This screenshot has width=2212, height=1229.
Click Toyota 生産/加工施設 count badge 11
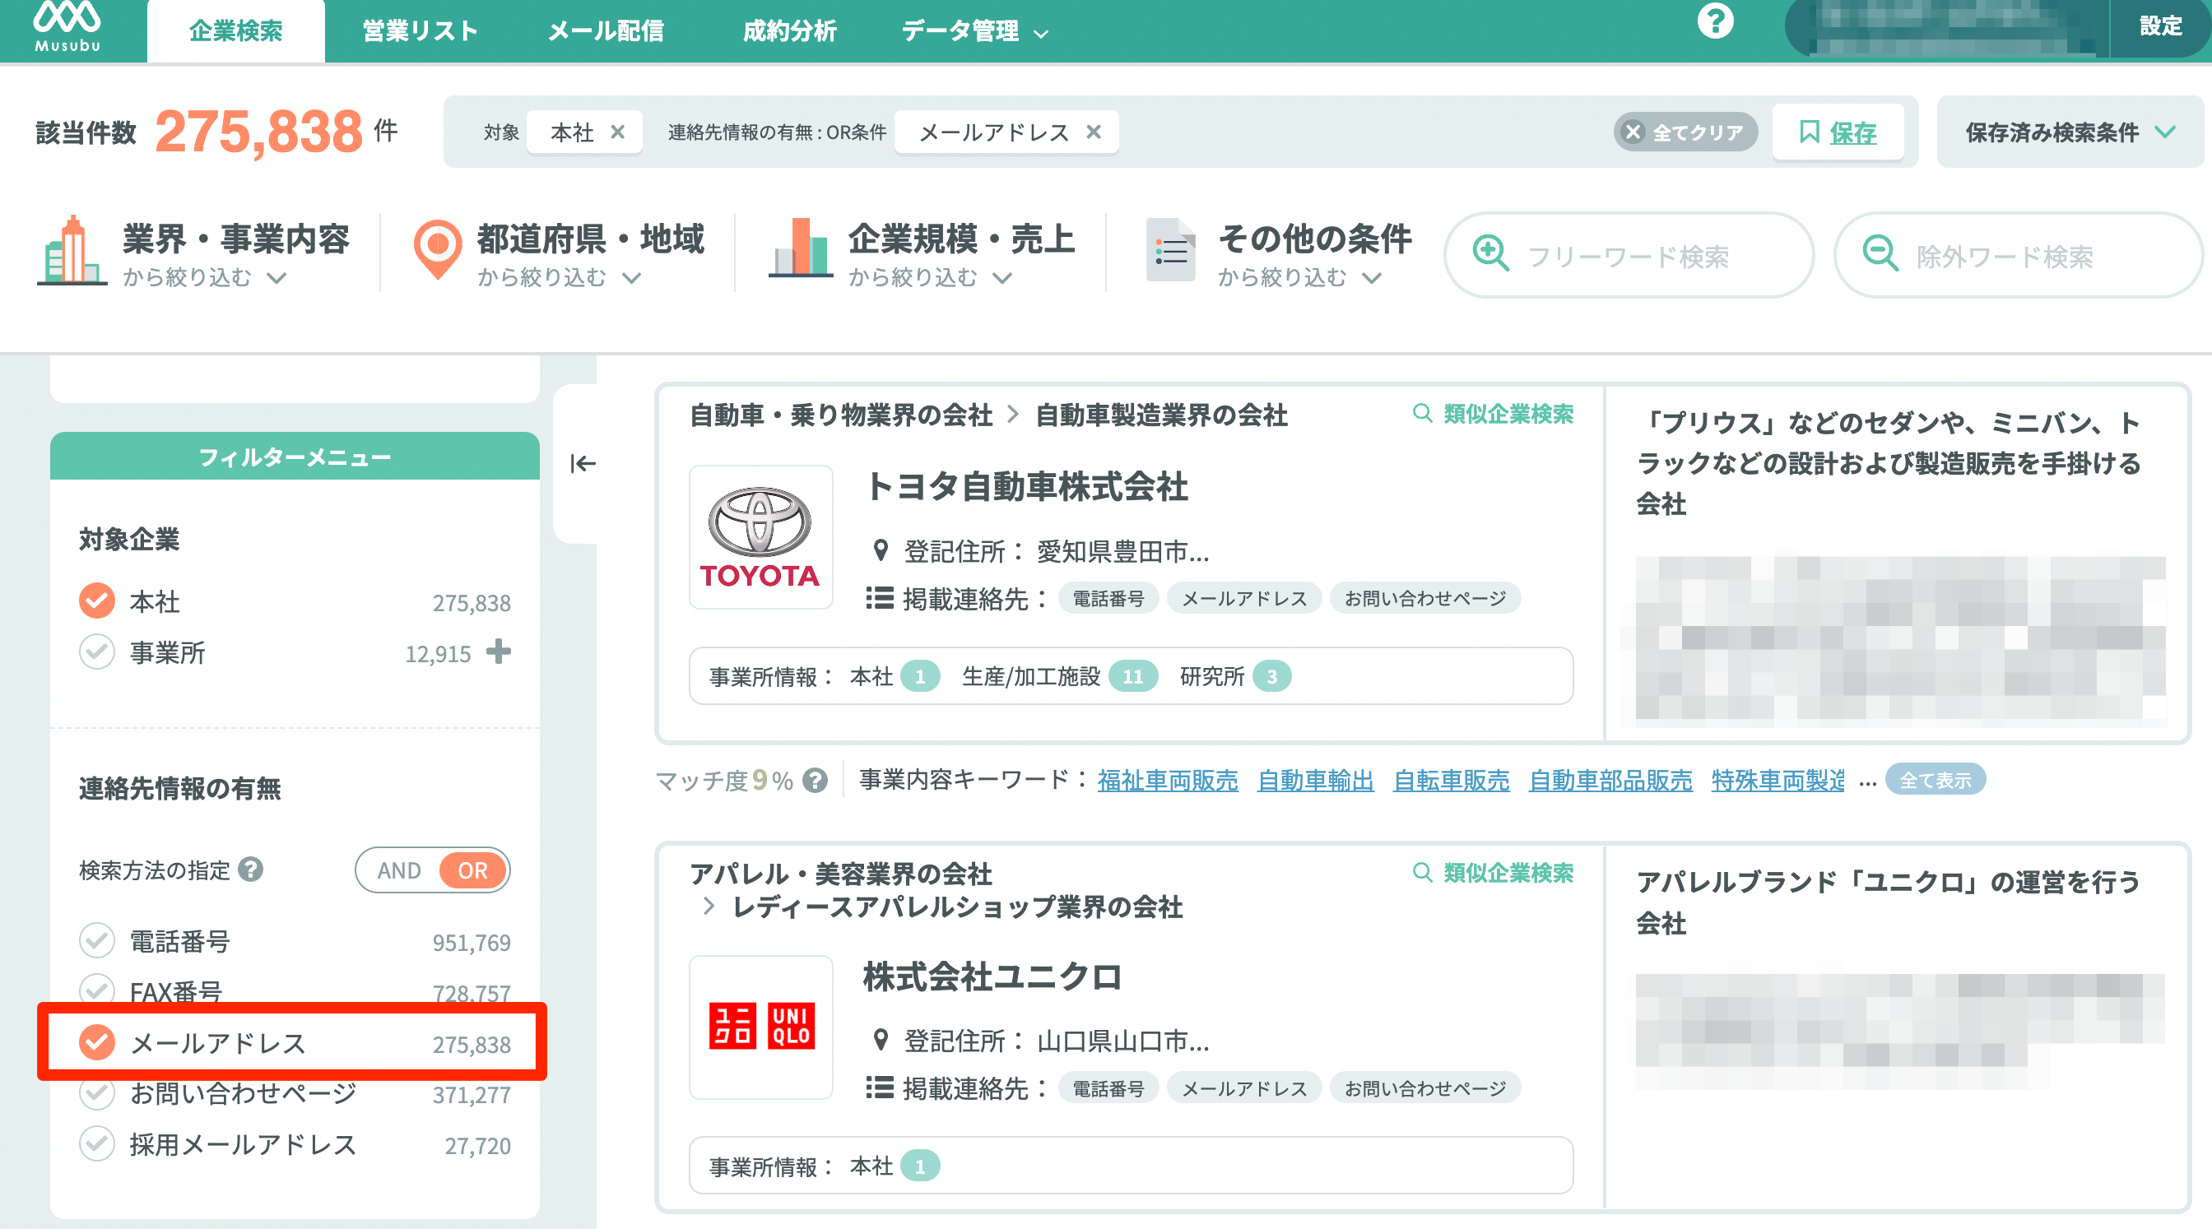[x=1132, y=676]
